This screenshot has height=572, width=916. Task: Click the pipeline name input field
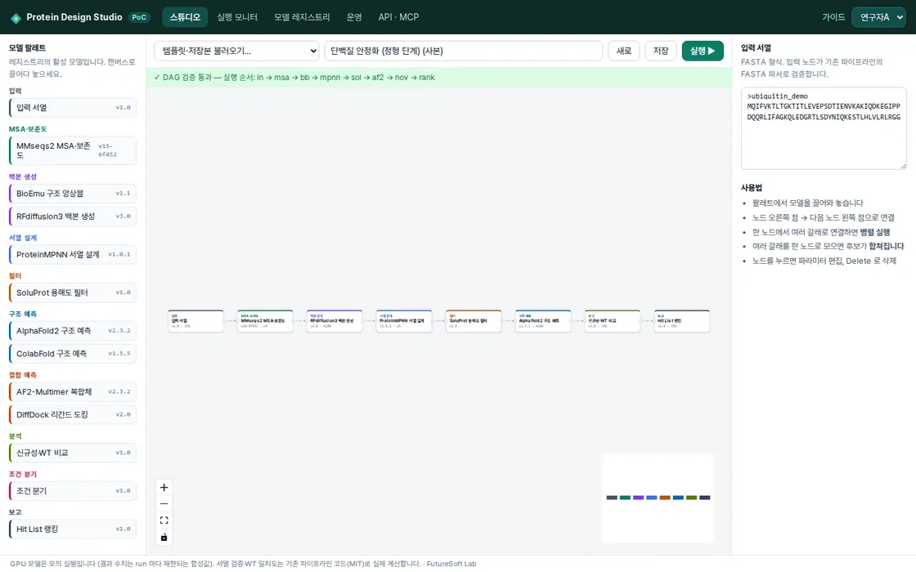click(x=463, y=51)
